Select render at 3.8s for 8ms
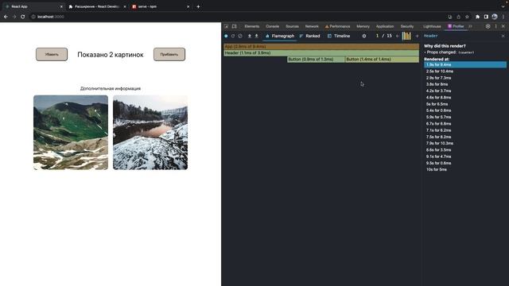This screenshot has width=509, height=286. (x=464, y=84)
